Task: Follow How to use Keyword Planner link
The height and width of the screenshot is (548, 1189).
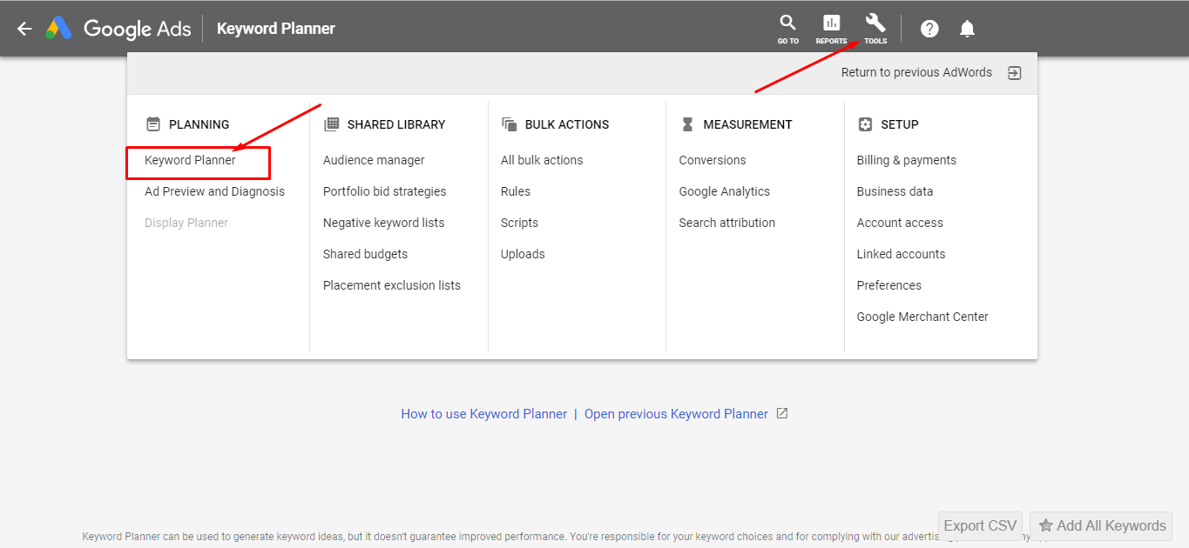Action: pos(483,414)
